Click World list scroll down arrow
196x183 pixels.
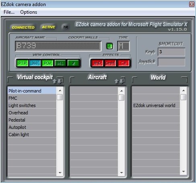click(184, 171)
